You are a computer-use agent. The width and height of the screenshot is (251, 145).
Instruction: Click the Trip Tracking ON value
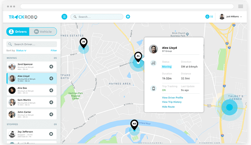[x=164, y=90]
